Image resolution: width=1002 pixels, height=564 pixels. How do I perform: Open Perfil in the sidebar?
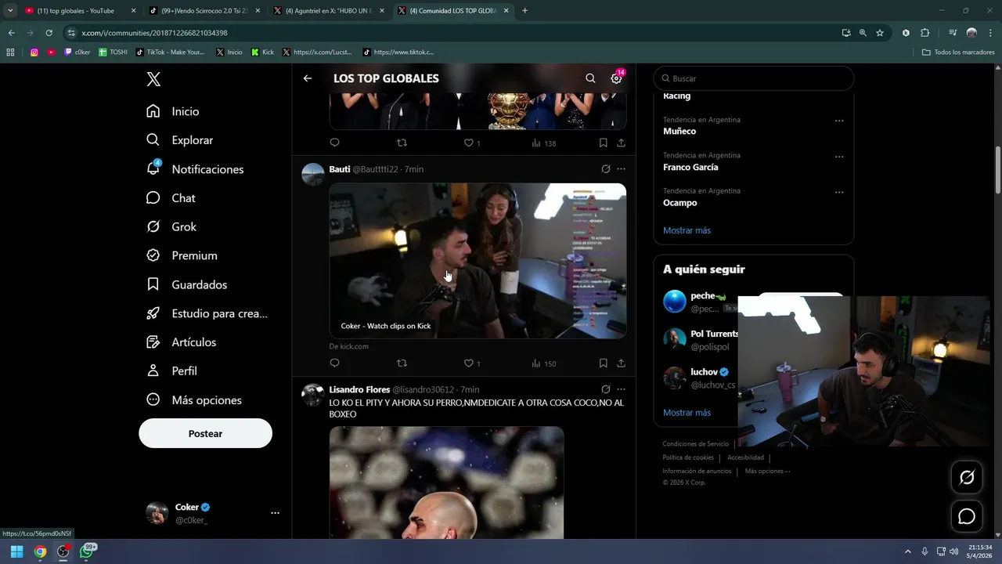point(171,371)
